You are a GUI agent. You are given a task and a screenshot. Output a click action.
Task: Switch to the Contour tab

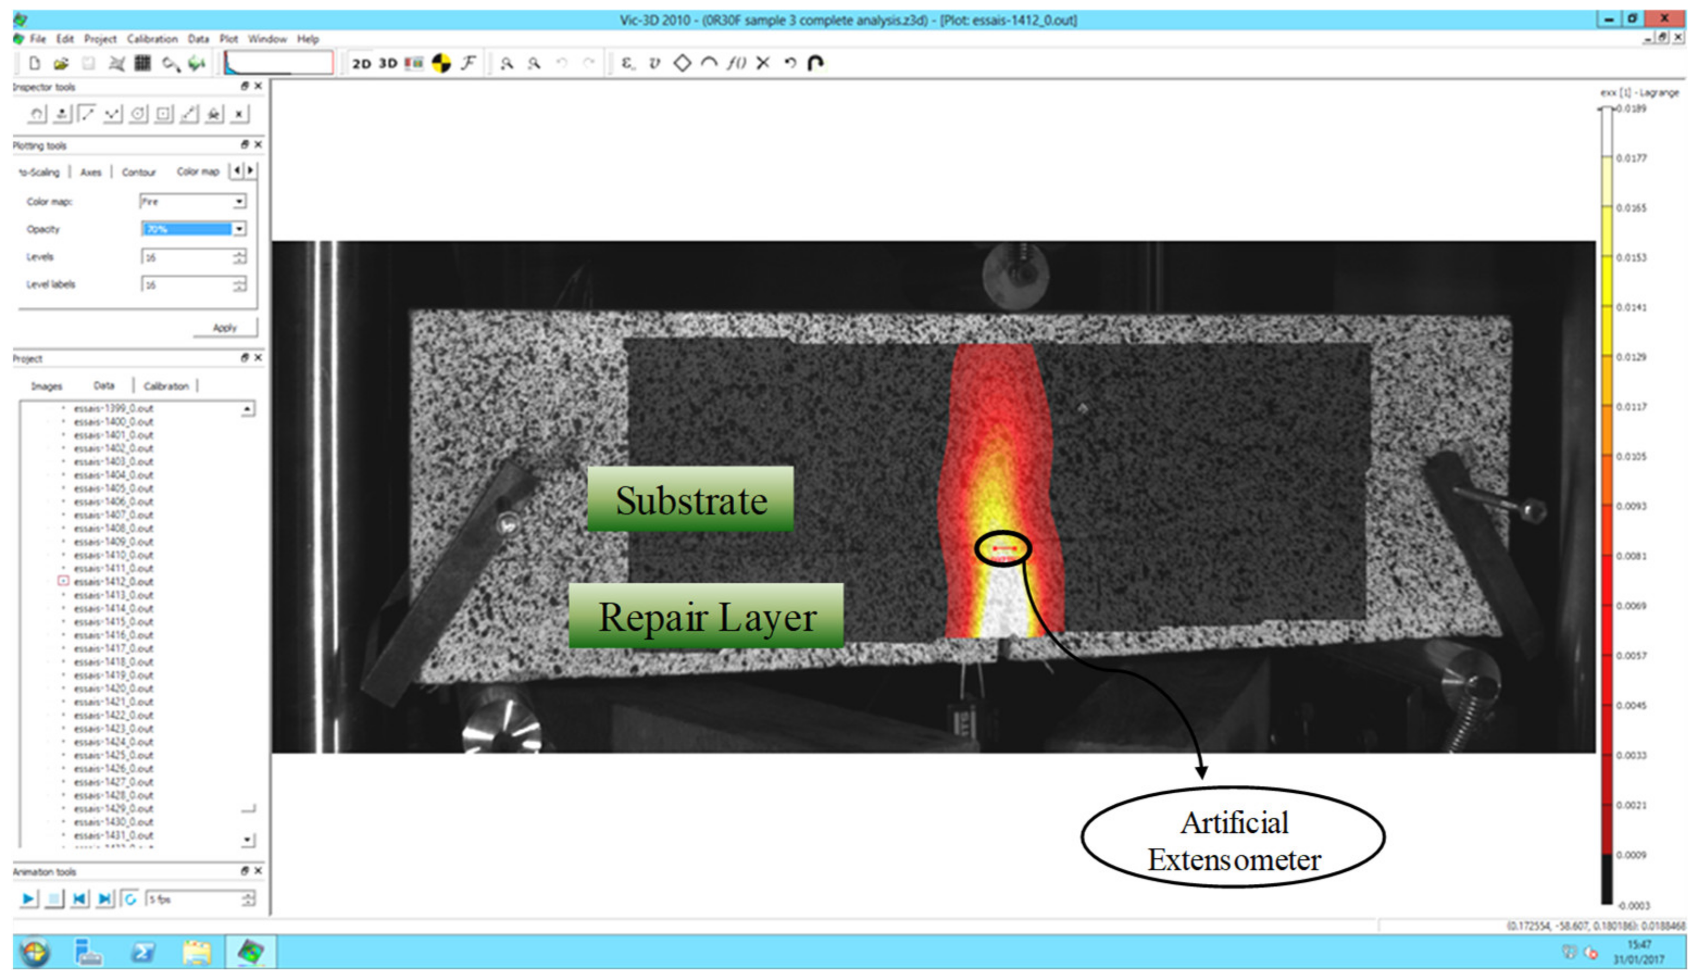(138, 172)
